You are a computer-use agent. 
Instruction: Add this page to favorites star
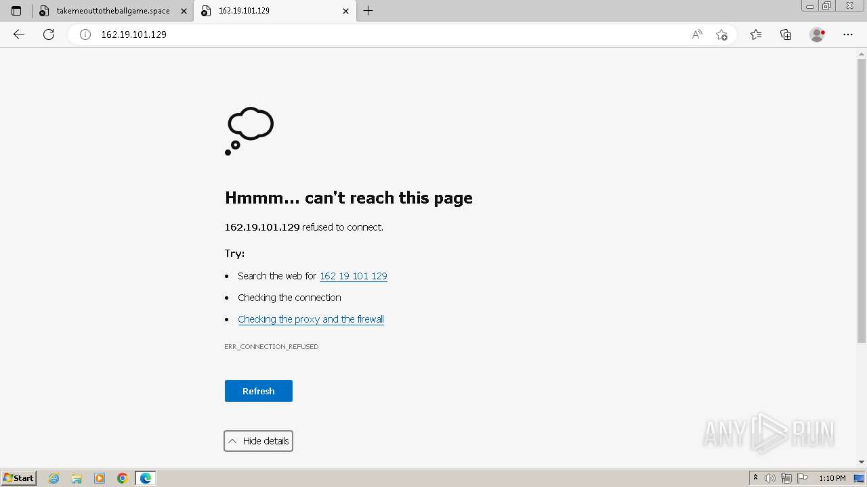tap(721, 34)
